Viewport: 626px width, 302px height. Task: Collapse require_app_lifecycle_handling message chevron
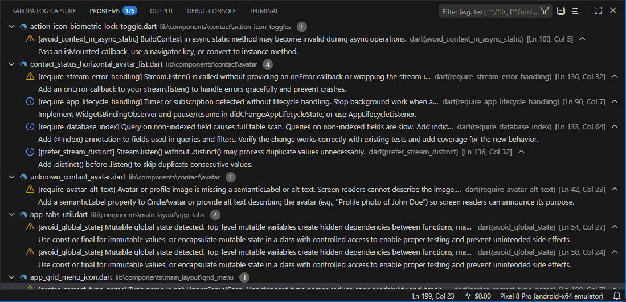[615, 101]
